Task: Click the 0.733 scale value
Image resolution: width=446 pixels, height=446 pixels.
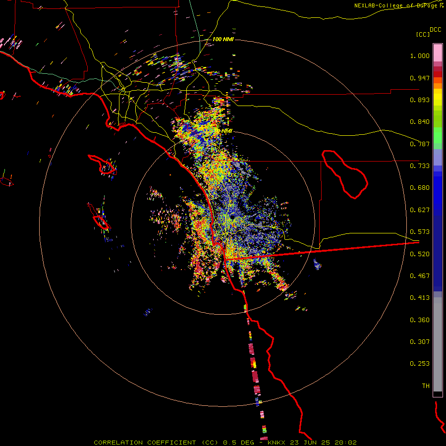Action: click(420, 166)
